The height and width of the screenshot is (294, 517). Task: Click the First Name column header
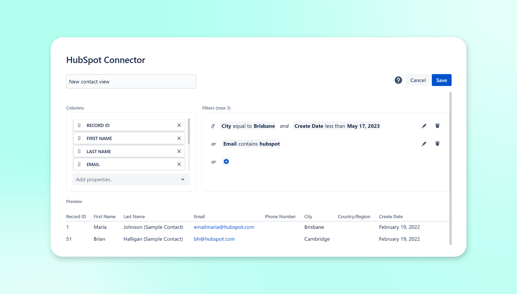pos(104,217)
